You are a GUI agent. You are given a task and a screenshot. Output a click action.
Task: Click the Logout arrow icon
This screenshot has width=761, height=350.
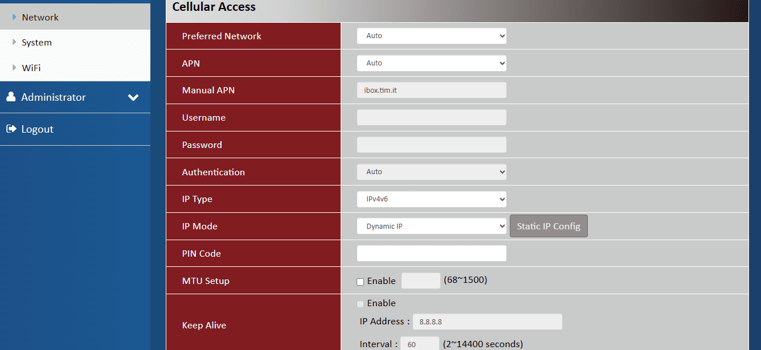point(11,129)
